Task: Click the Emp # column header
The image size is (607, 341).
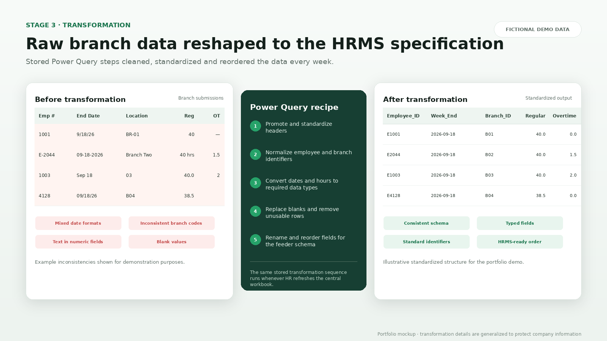Action: pos(47,116)
